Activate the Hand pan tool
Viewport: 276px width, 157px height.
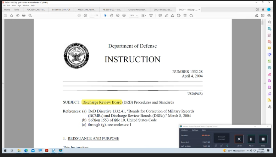pos(111,16)
